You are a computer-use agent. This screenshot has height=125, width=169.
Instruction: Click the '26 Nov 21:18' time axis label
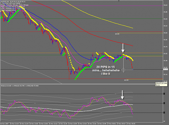(14, 124)
